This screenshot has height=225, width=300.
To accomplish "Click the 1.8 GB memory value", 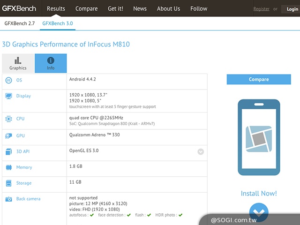I will pyautogui.click(x=76, y=166).
